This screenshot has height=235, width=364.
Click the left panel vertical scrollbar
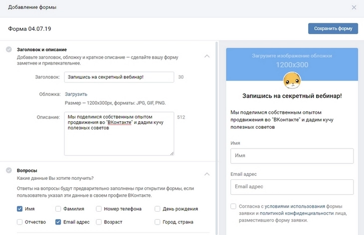click(216, 138)
